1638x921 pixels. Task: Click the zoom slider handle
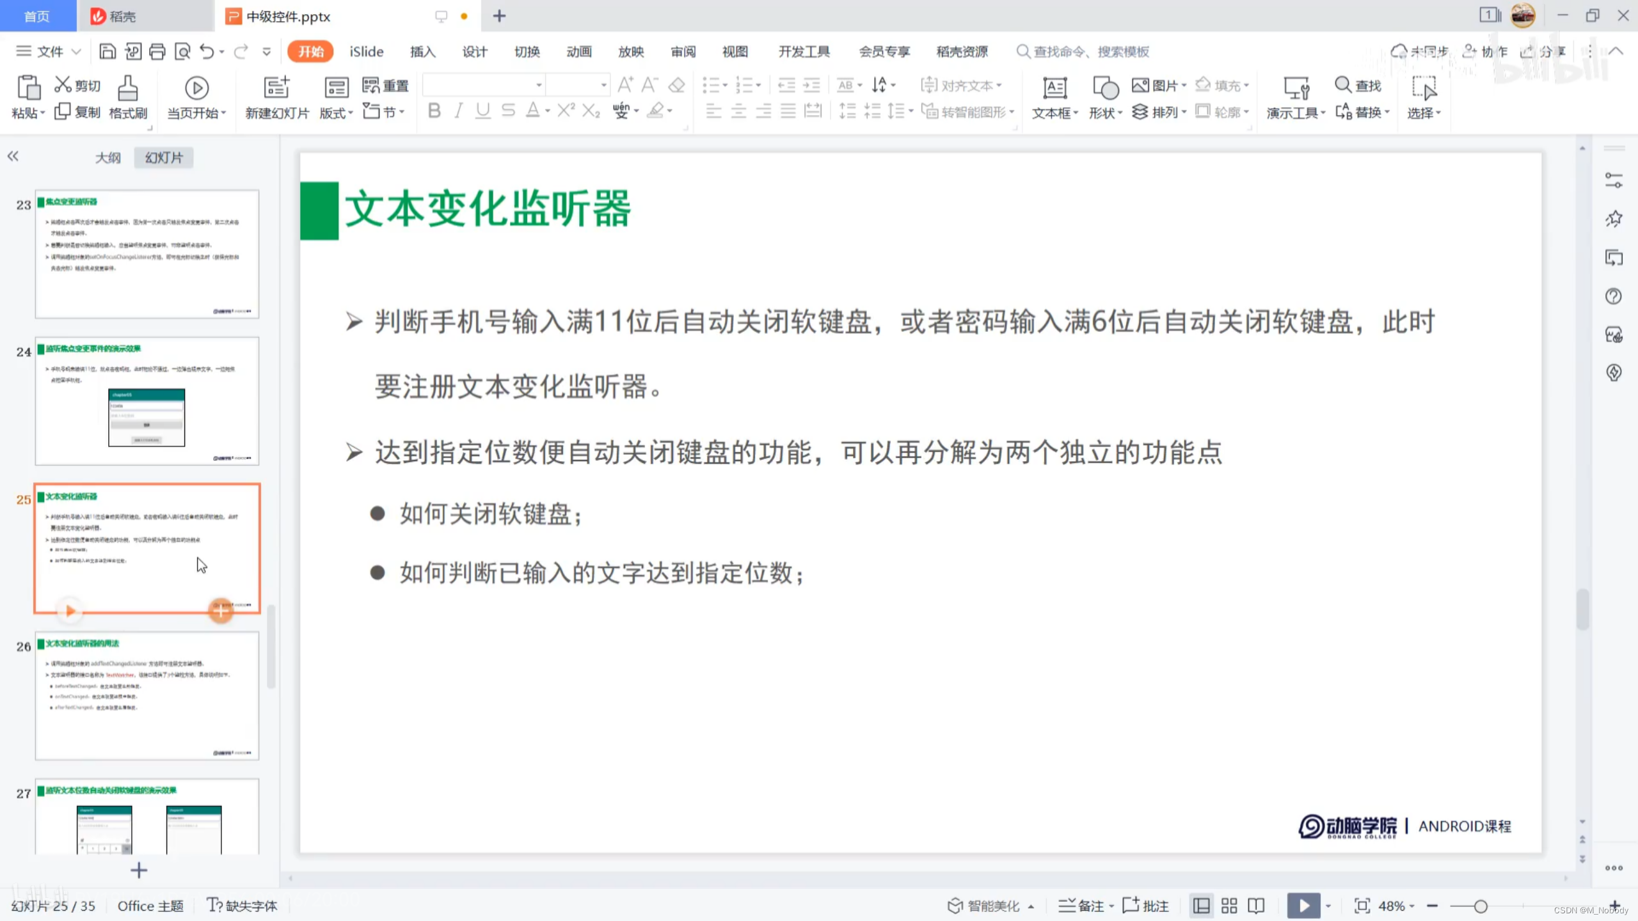point(1480,906)
